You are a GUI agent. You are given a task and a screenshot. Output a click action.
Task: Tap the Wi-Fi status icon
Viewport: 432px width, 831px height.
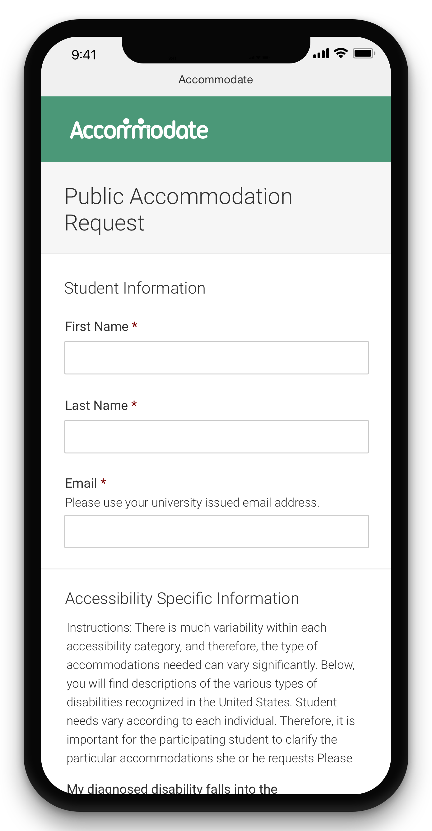pos(341,53)
